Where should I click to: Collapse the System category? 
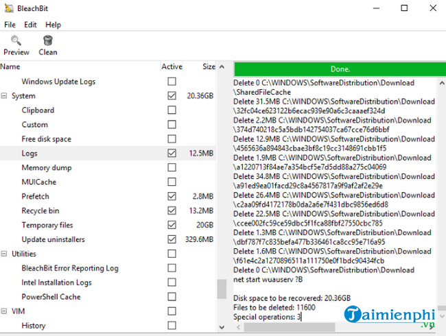(5, 96)
